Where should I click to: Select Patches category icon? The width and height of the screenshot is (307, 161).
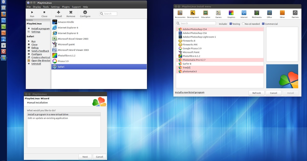[295, 13]
